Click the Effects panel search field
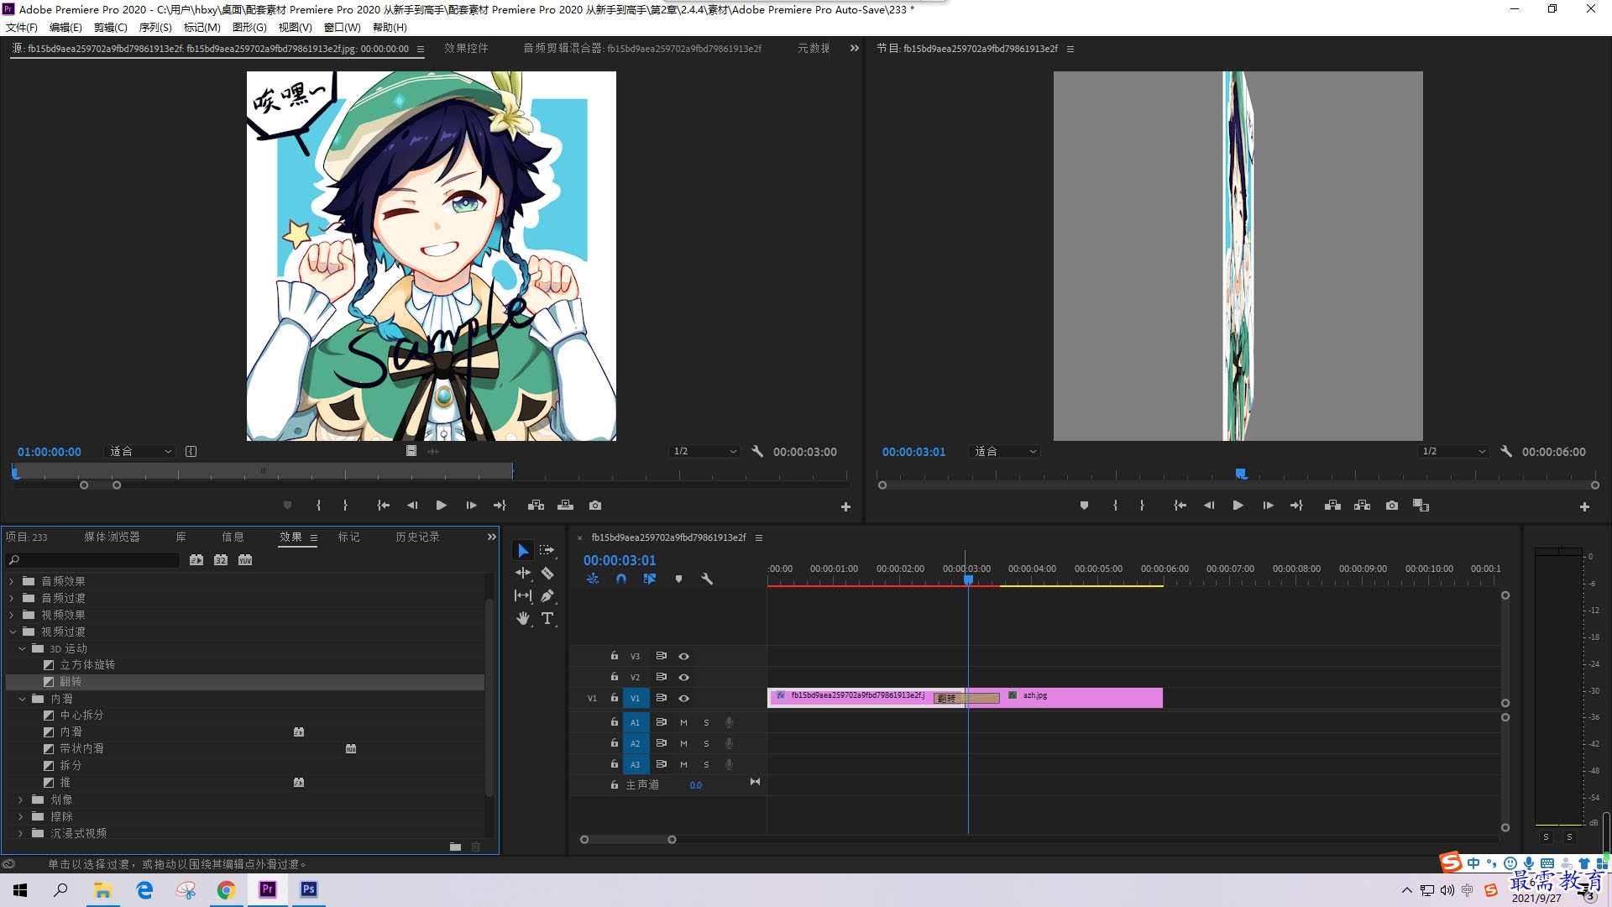The height and width of the screenshot is (907, 1612). point(93,560)
